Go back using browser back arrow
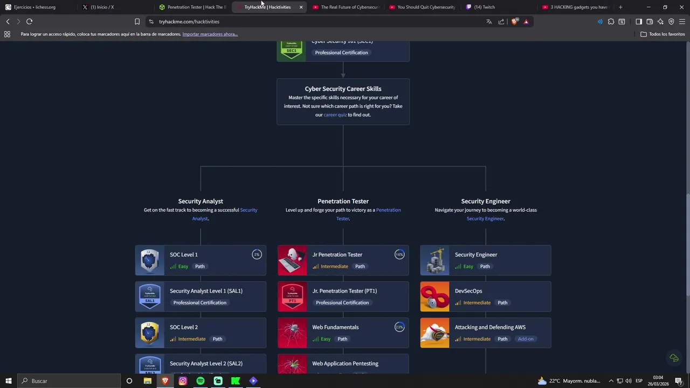 [x=8, y=22]
